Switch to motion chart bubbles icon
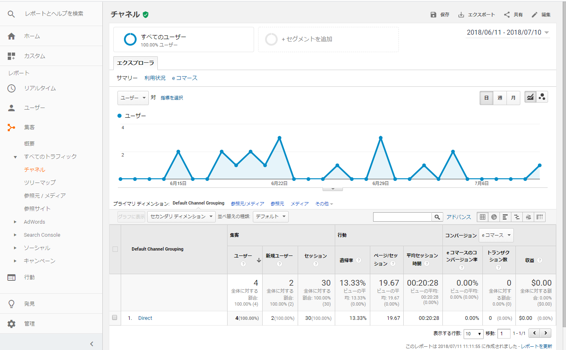Image resolution: width=566 pixels, height=350 pixels. click(x=542, y=97)
